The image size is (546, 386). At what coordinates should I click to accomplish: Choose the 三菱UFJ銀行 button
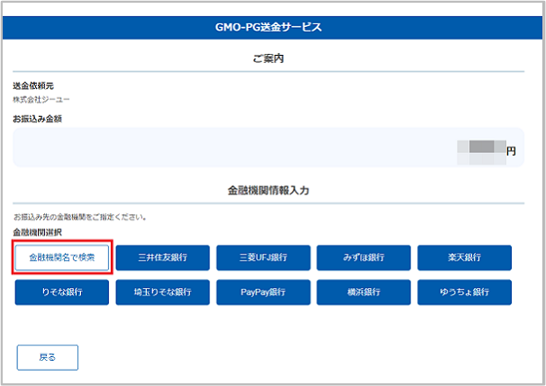(263, 257)
